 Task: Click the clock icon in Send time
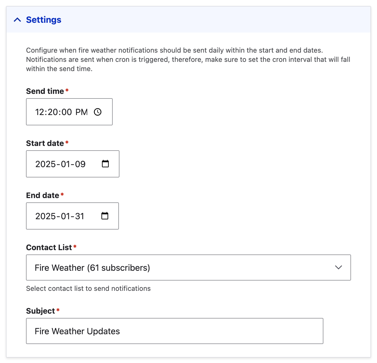[97, 112]
